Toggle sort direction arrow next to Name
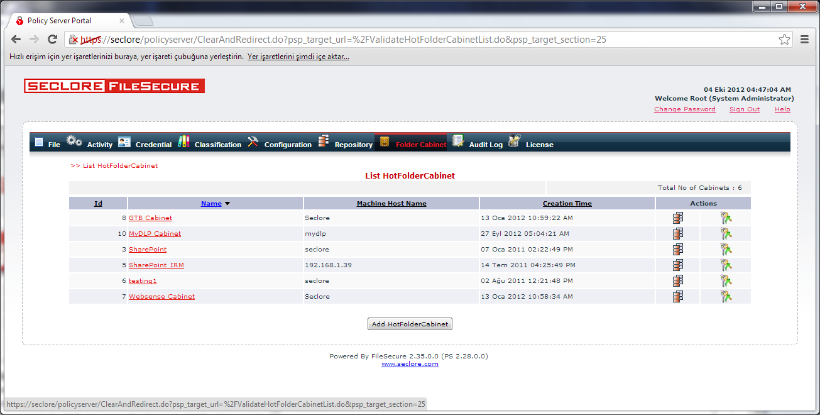This screenshot has height=415, width=820. coord(227,204)
